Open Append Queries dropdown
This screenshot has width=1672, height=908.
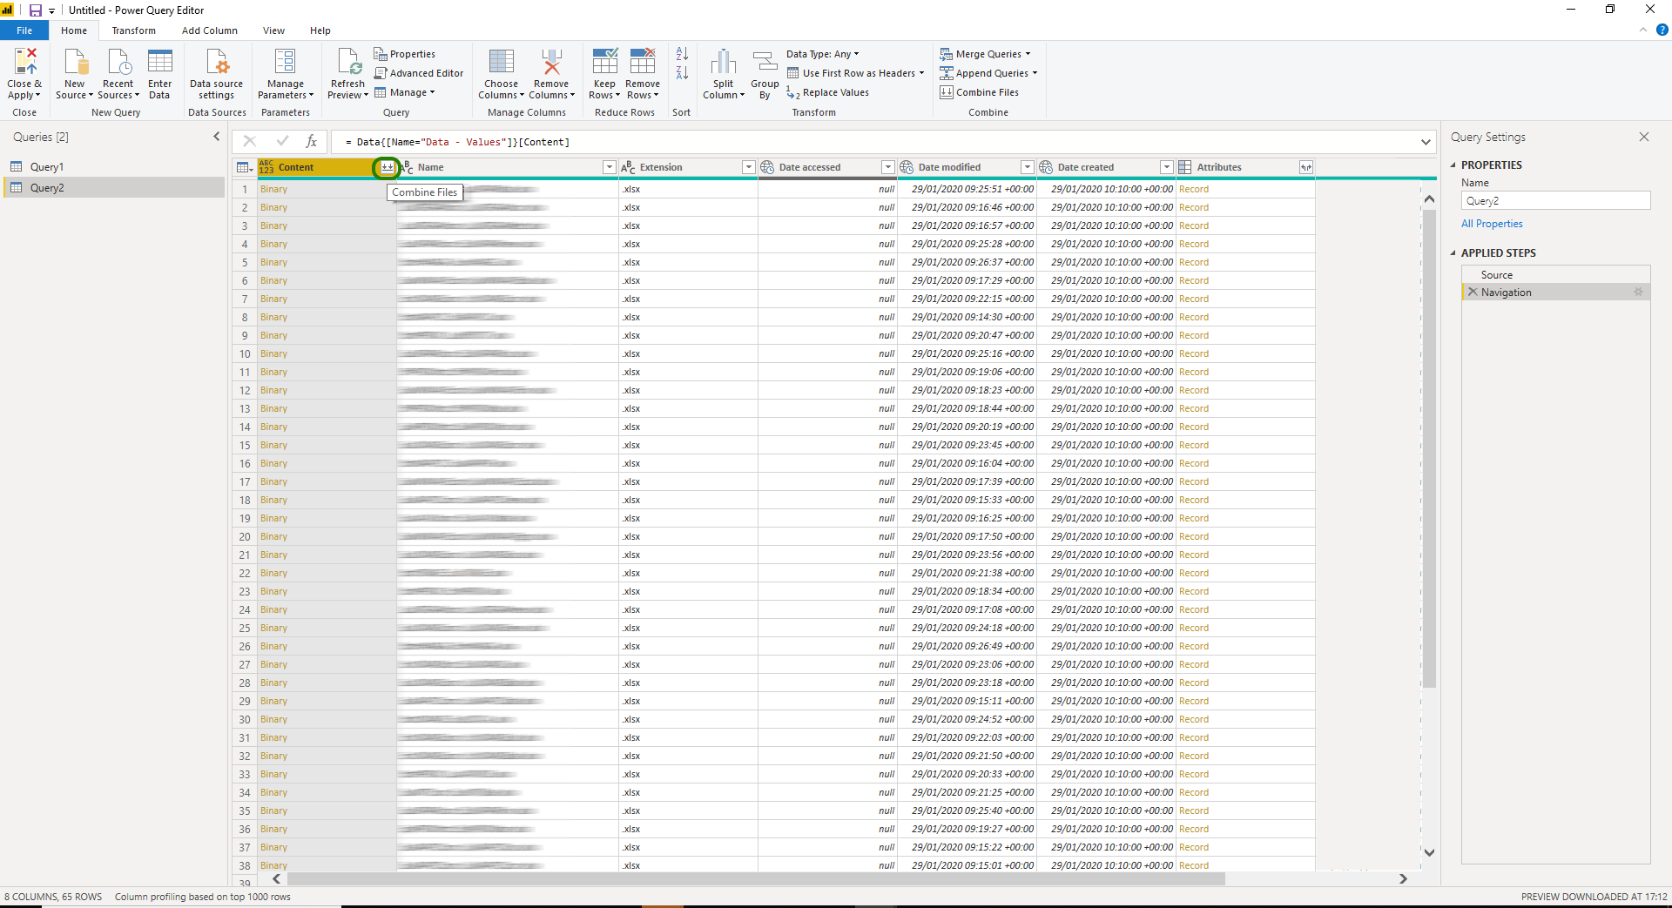(988, 73)
